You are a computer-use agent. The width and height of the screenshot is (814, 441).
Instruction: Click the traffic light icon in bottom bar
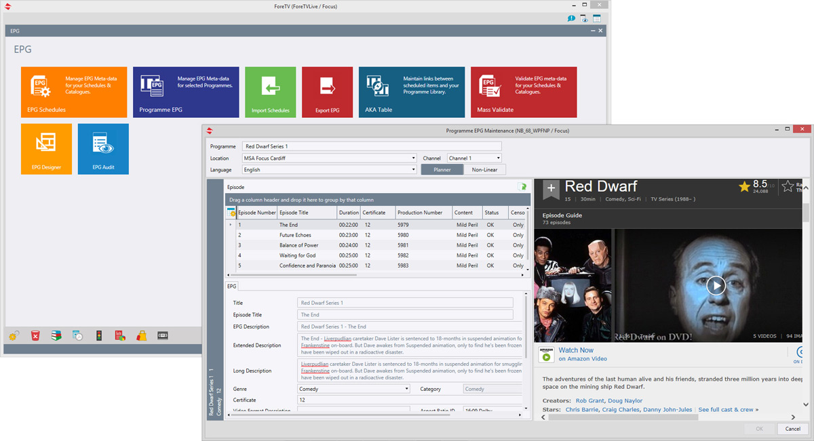[x=99, y=335]
